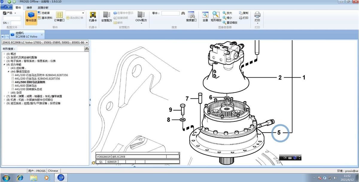Select (8) 机房 tree item

click(30, 100)
